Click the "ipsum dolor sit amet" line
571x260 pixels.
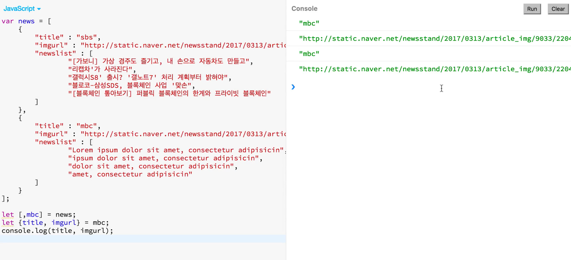165,158
